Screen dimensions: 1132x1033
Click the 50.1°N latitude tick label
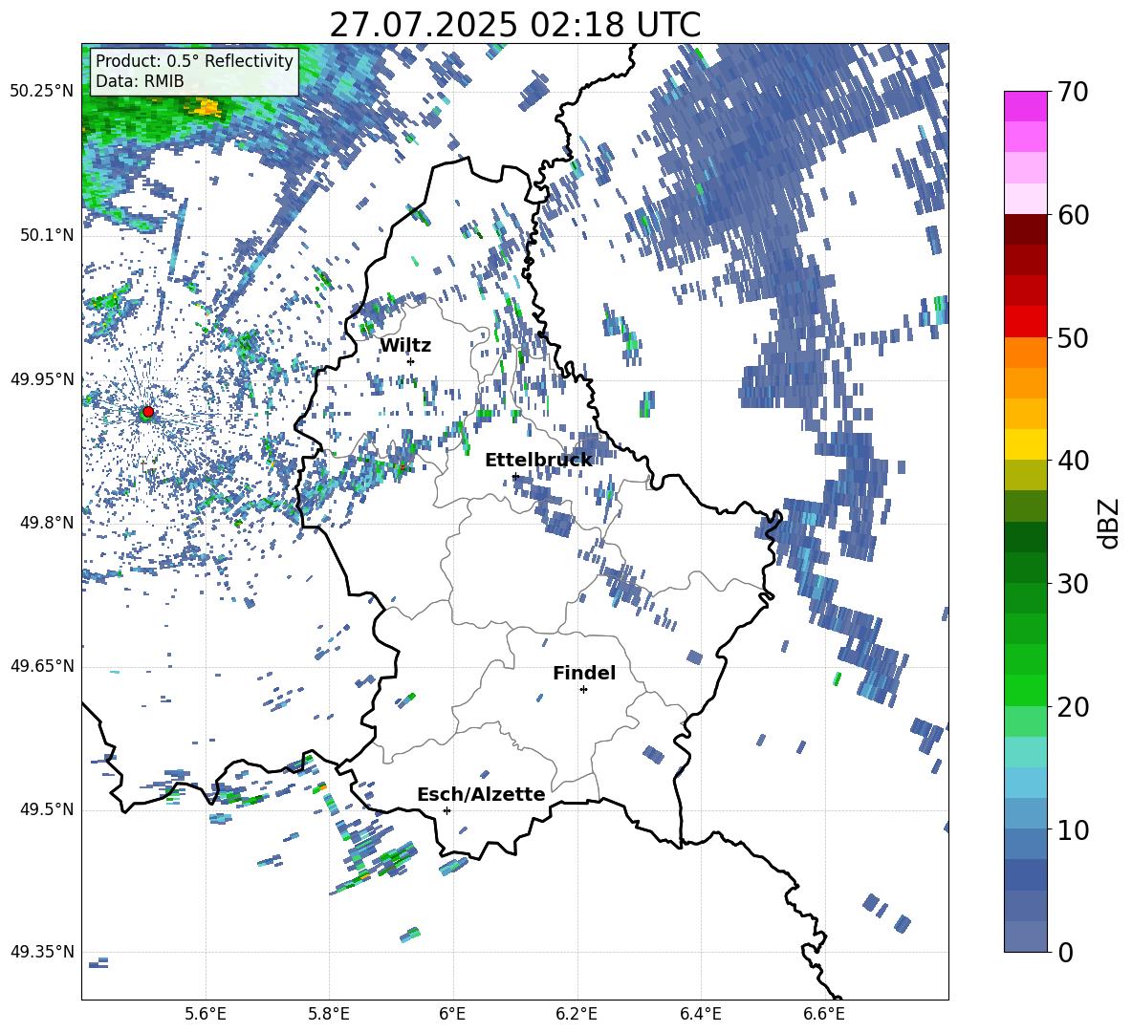pos(46,235)
